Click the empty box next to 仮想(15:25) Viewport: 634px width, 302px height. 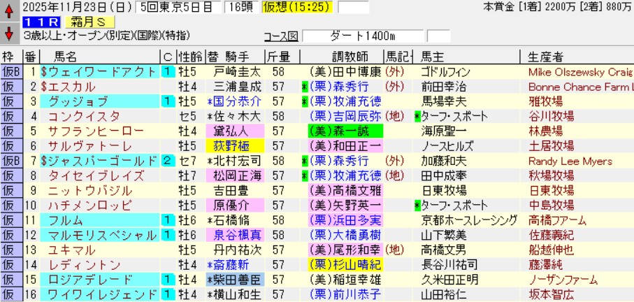pos(353,8)
